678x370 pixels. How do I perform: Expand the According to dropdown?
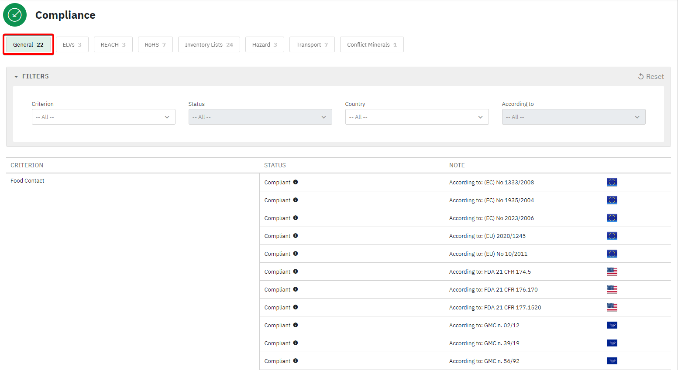point(573,117)
